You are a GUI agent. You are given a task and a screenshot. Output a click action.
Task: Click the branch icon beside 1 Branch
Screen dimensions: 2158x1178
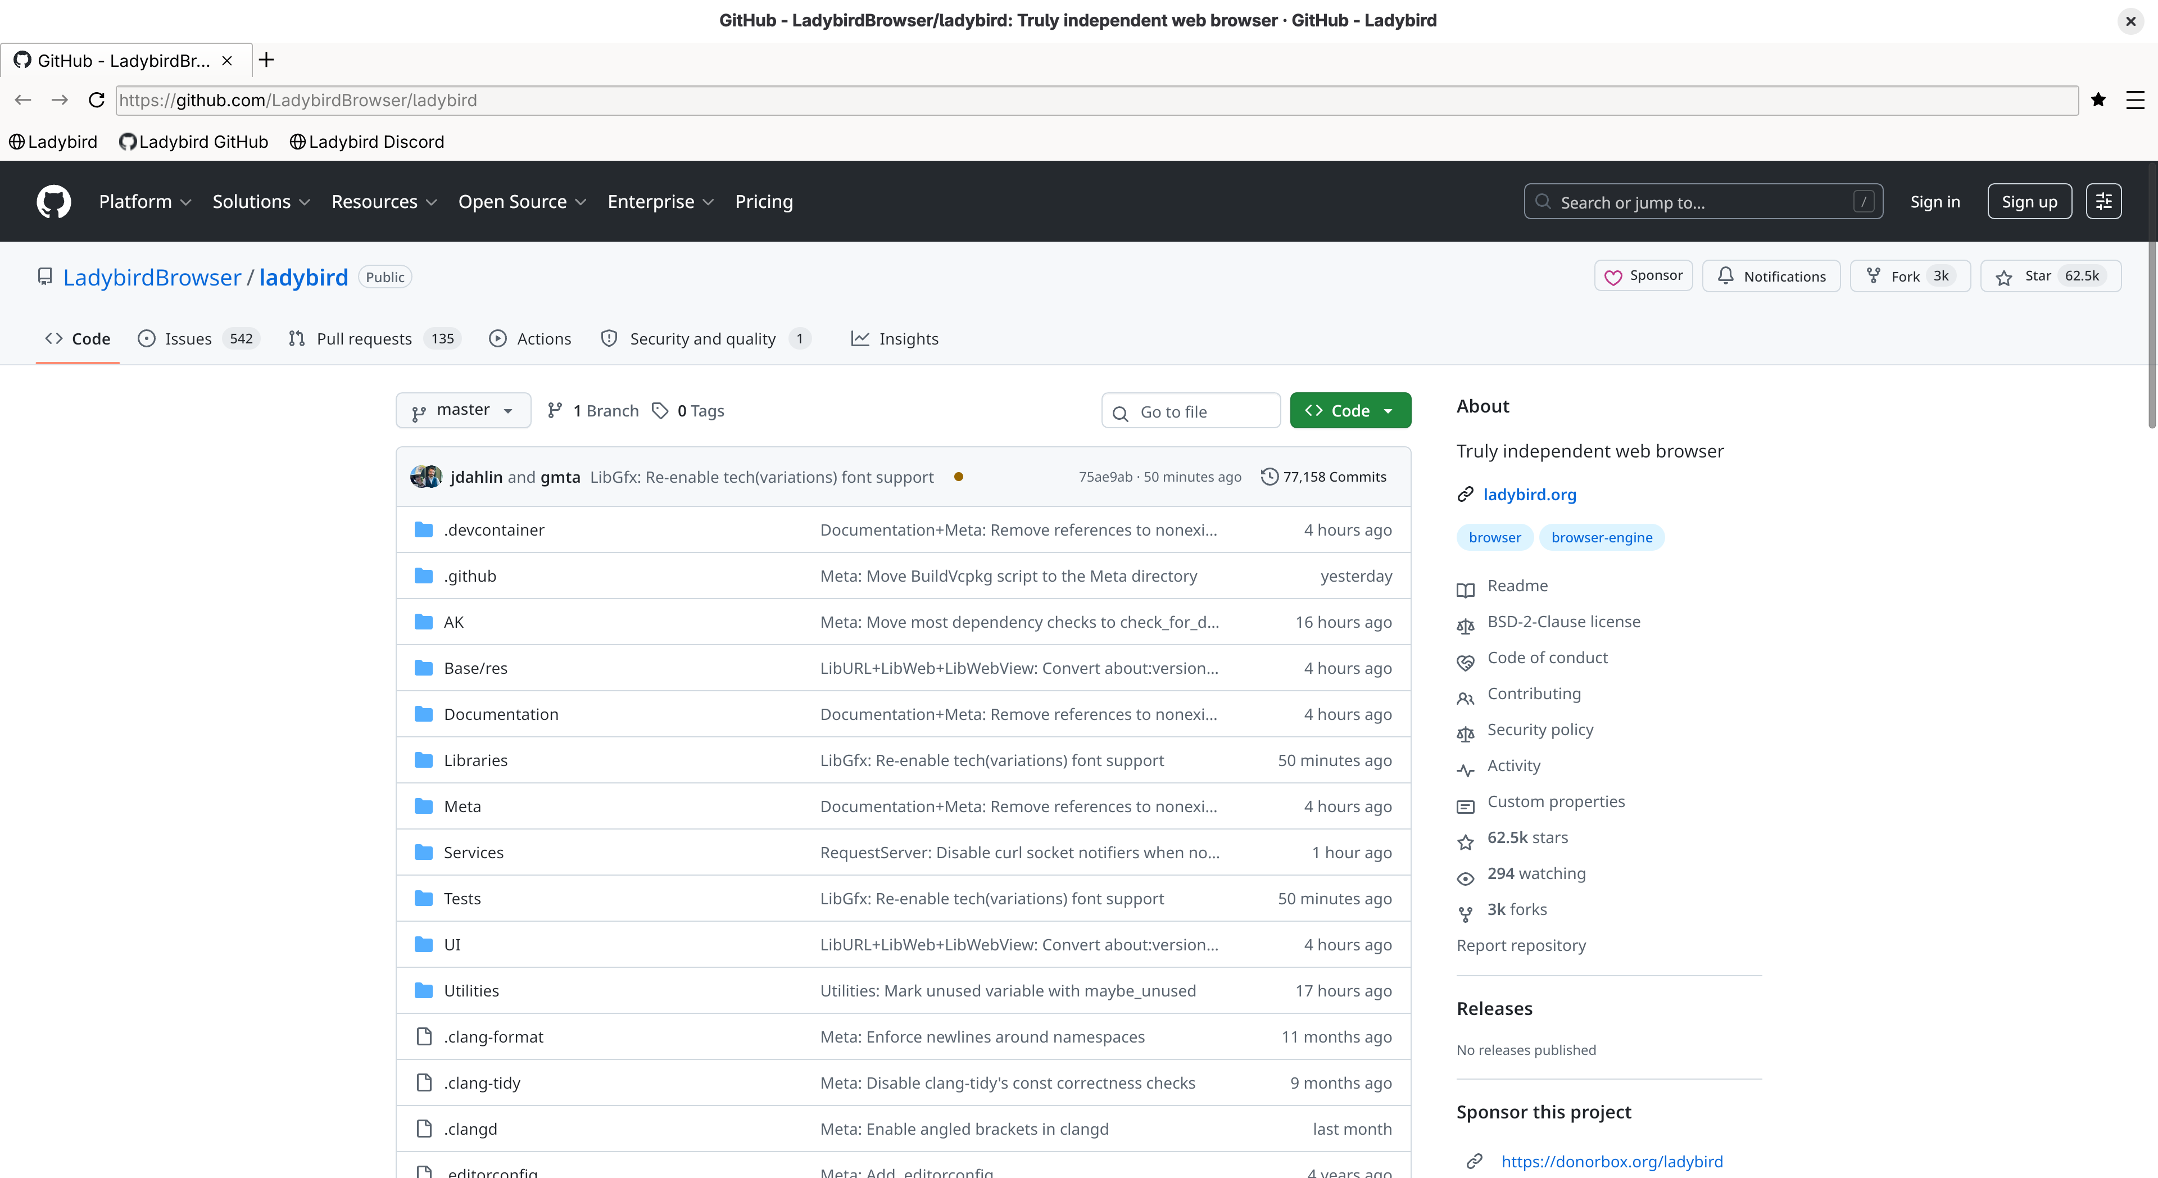click(555, 410)
